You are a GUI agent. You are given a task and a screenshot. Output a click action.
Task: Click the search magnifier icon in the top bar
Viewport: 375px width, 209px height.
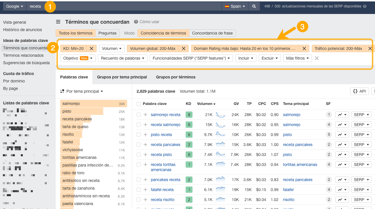(x=254, y=6)
